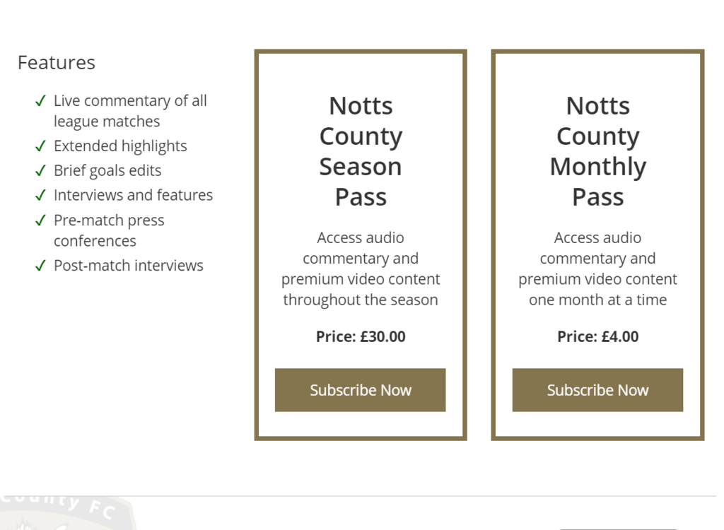The width and height of the screenshot is (724, 530).
Task: Click the Live commentary of all league matches text
Action: pyautogui.click(x=130, y=111)
